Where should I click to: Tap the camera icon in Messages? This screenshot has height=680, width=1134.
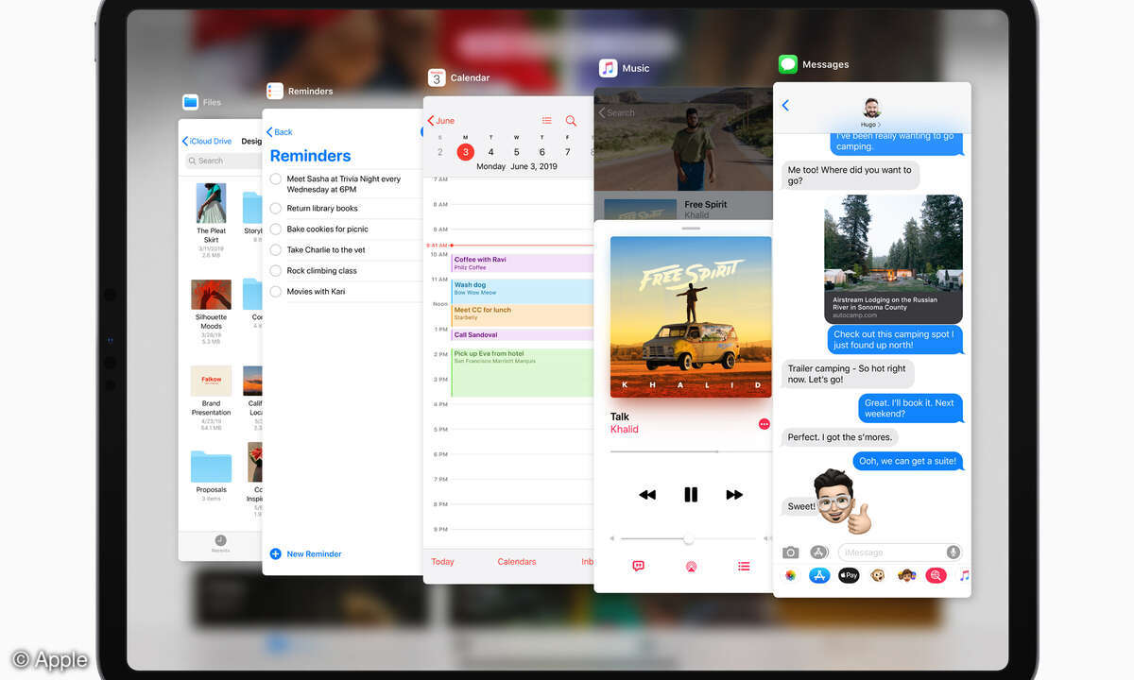pos(791,552)
